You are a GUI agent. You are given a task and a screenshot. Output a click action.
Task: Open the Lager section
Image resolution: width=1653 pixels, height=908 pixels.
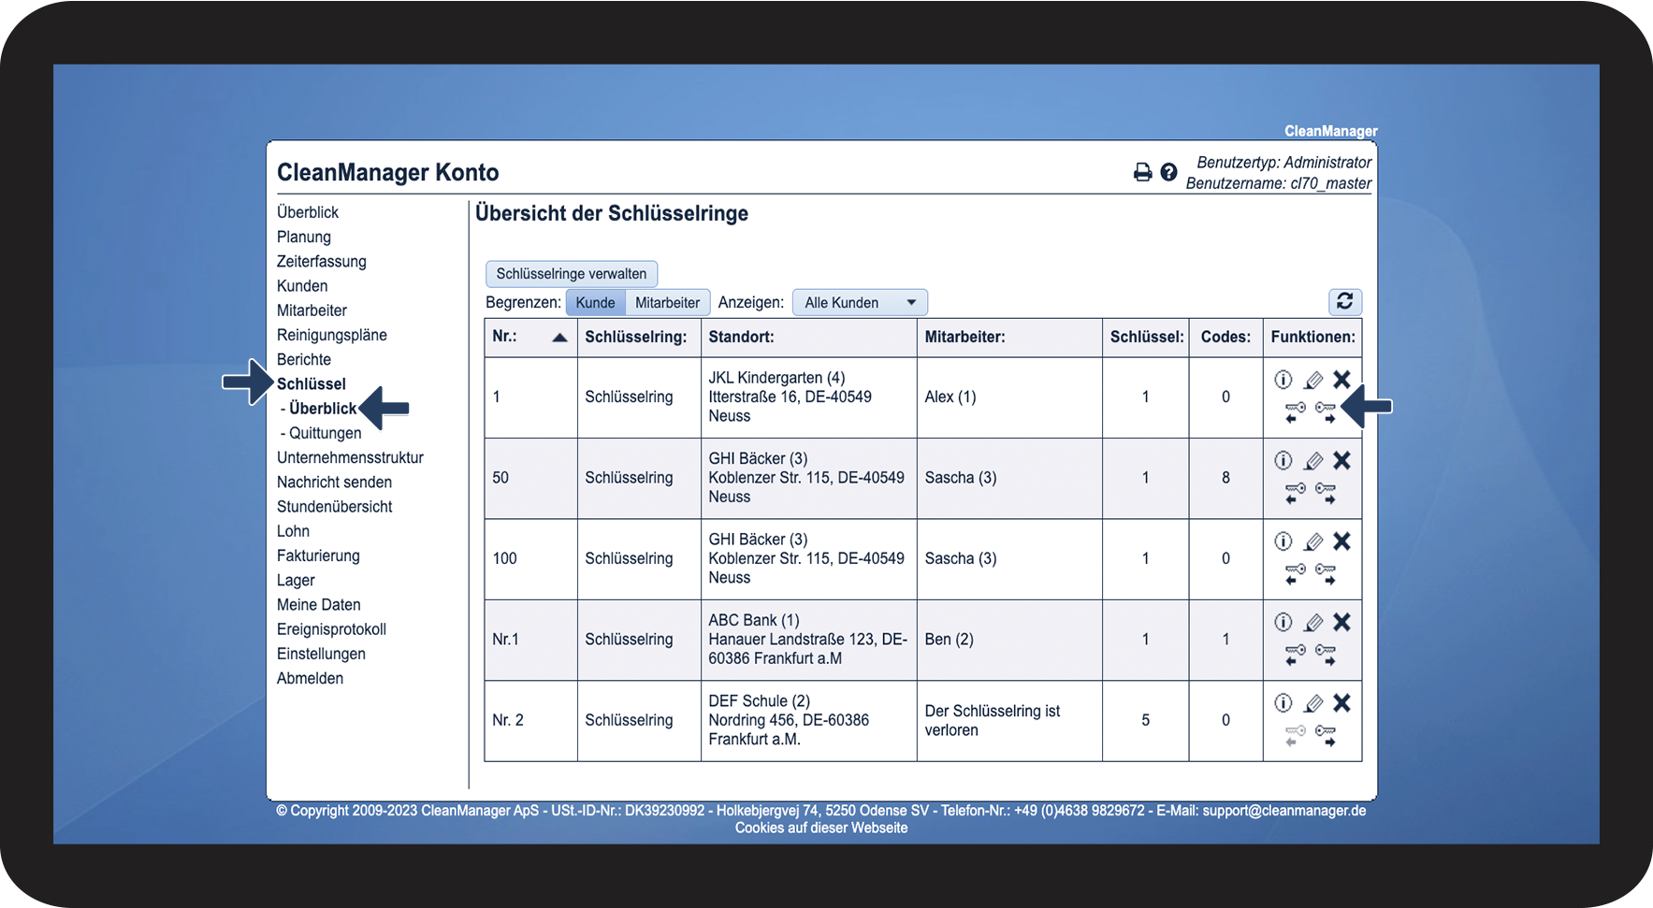point(296,580)
